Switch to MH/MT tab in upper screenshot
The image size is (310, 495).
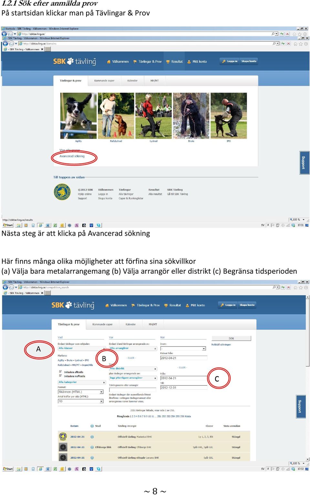(155, 81)
